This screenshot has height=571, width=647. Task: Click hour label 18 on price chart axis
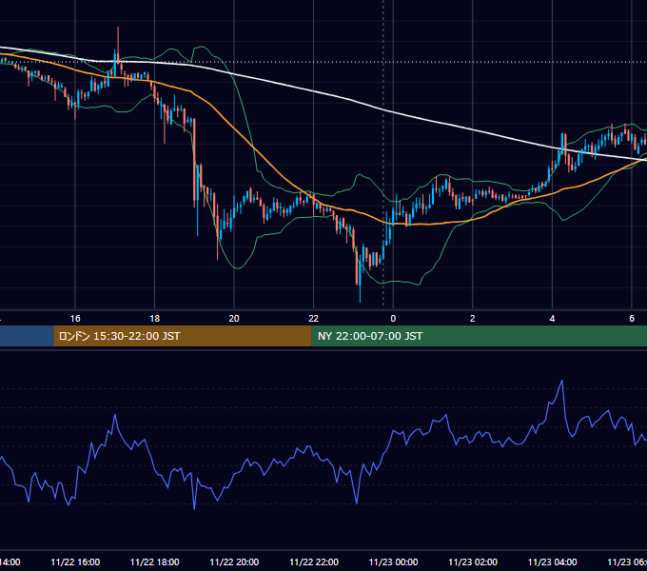(155, 319)
